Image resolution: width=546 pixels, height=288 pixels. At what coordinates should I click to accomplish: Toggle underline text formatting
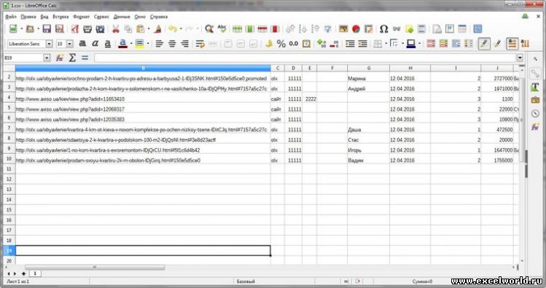(108, 44)
